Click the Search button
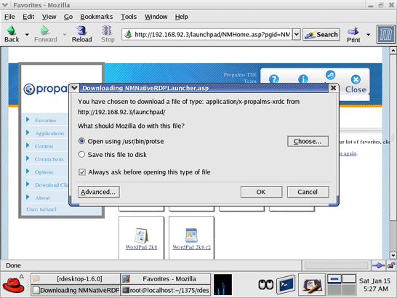397x298 pixels. 321,34
